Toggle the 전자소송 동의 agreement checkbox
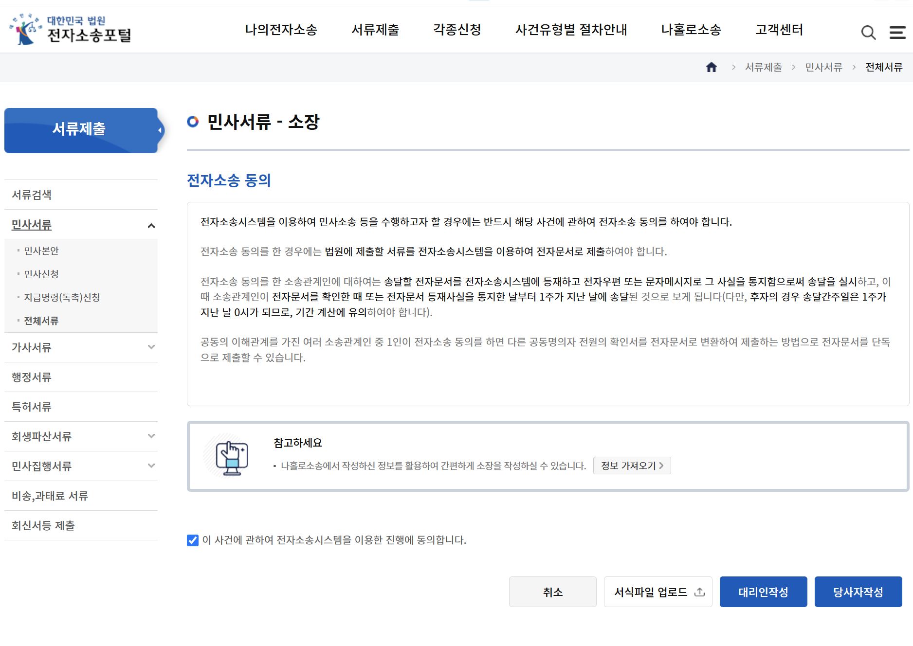The image size is (913, 646). (193, 540)
